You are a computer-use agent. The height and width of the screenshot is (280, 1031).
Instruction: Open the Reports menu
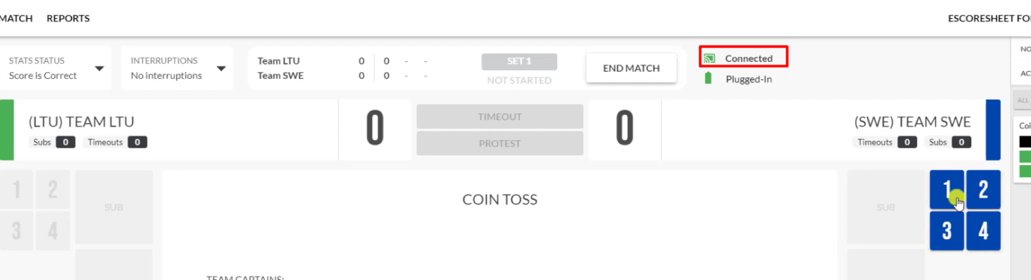[x=68, y=18]
